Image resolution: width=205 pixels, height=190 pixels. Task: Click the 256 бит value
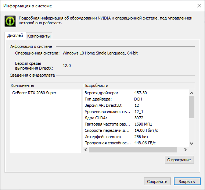[x=141, y=137]
